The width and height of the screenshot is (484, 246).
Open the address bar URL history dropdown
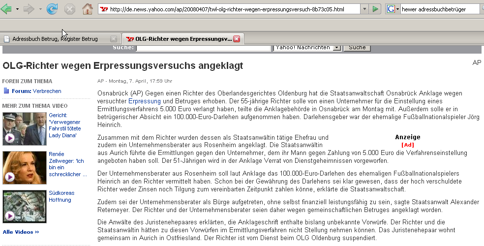click(364, 9)
